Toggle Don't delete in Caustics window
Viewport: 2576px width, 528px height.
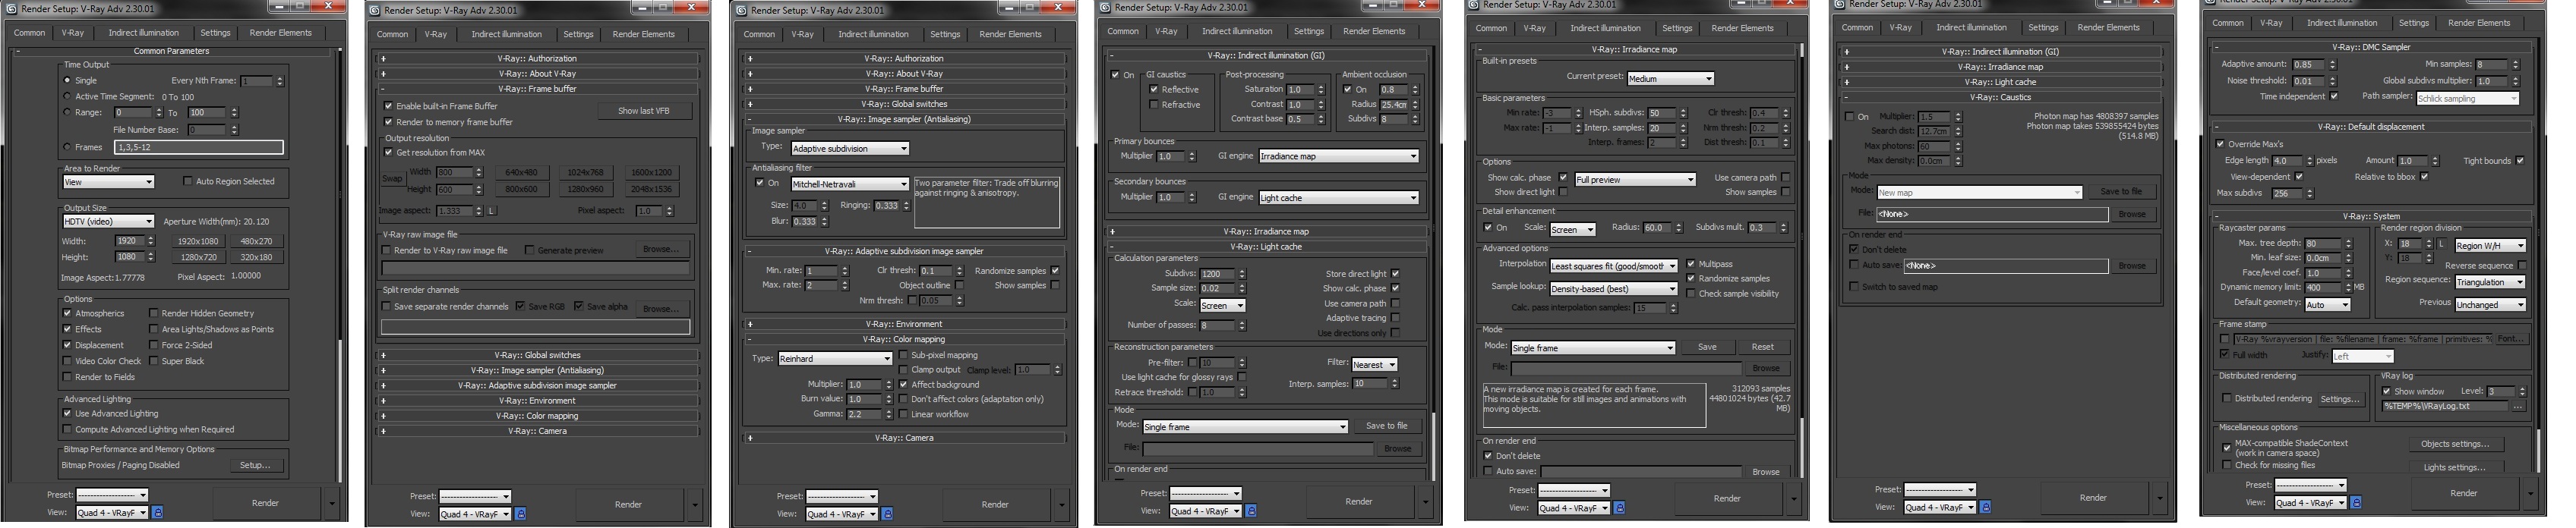tap(1853, 250)
